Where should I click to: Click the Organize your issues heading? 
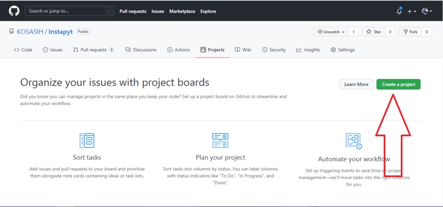115,82
